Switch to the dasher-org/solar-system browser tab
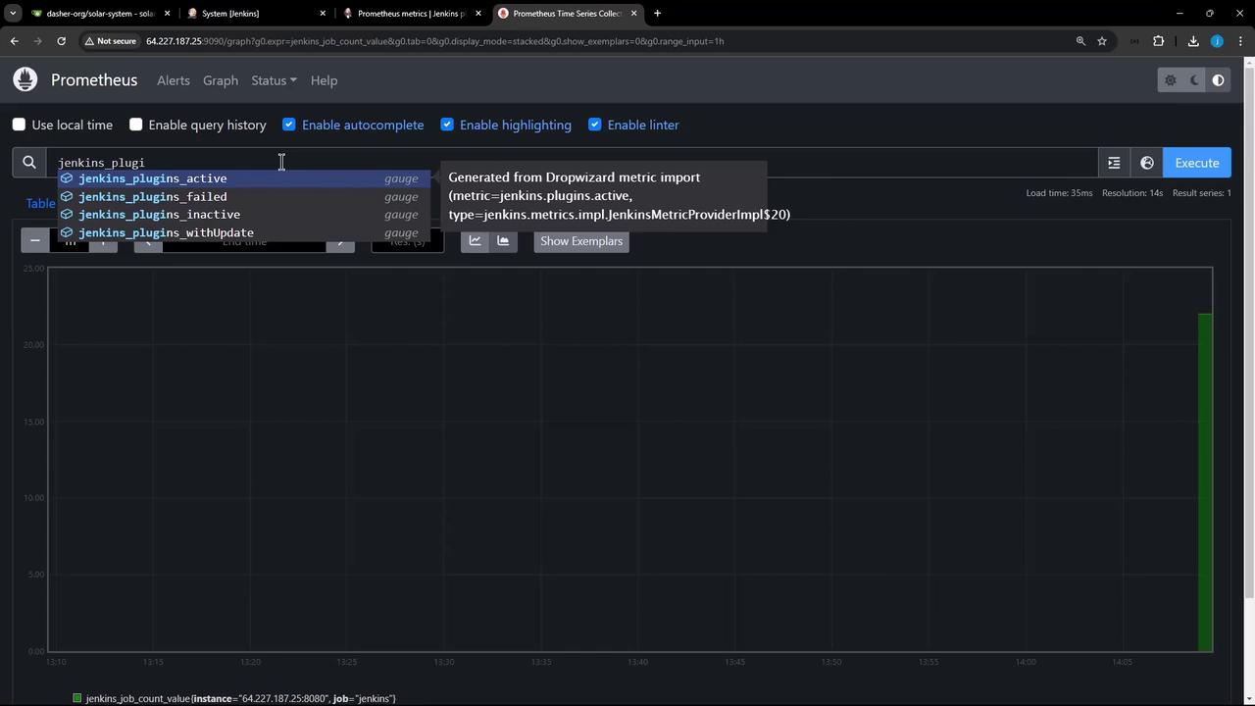This screenshot has width=1255, height=706. click(x=101, y=14)
